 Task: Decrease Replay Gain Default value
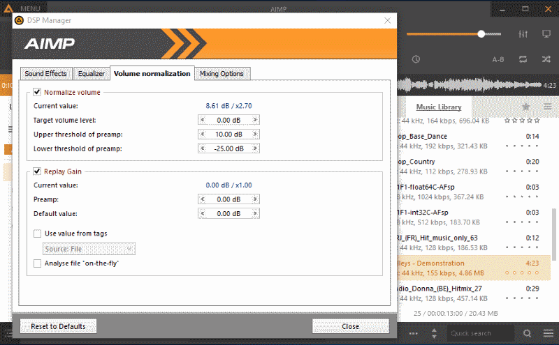[x=203, y=213]
